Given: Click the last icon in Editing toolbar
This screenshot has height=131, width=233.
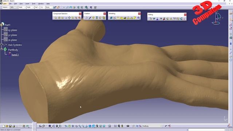Looking at the screenshot, I should click(185, 19).
